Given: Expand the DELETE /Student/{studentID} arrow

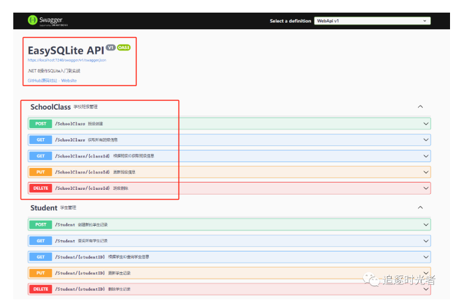Looking at the screenshot, I should point(426,289).
